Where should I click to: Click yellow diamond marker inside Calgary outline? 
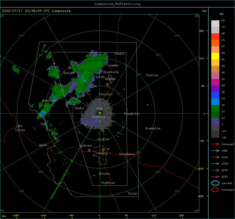[103, 150]
